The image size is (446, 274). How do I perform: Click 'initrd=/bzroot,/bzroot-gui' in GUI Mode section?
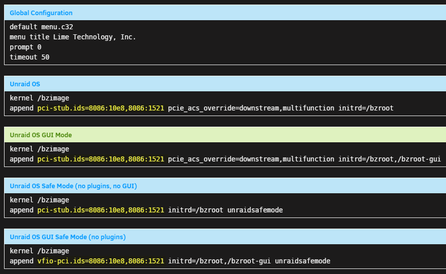389,159
